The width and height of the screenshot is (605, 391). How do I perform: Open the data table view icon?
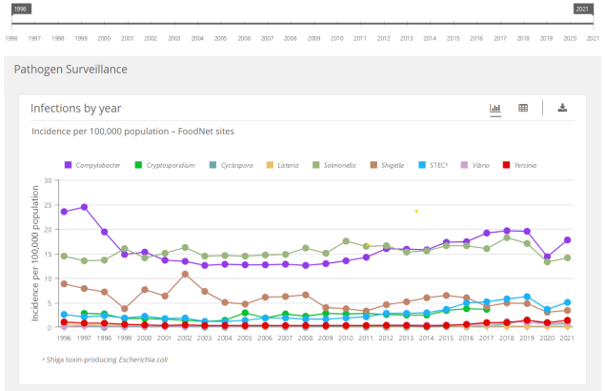(x=523, y=109)
